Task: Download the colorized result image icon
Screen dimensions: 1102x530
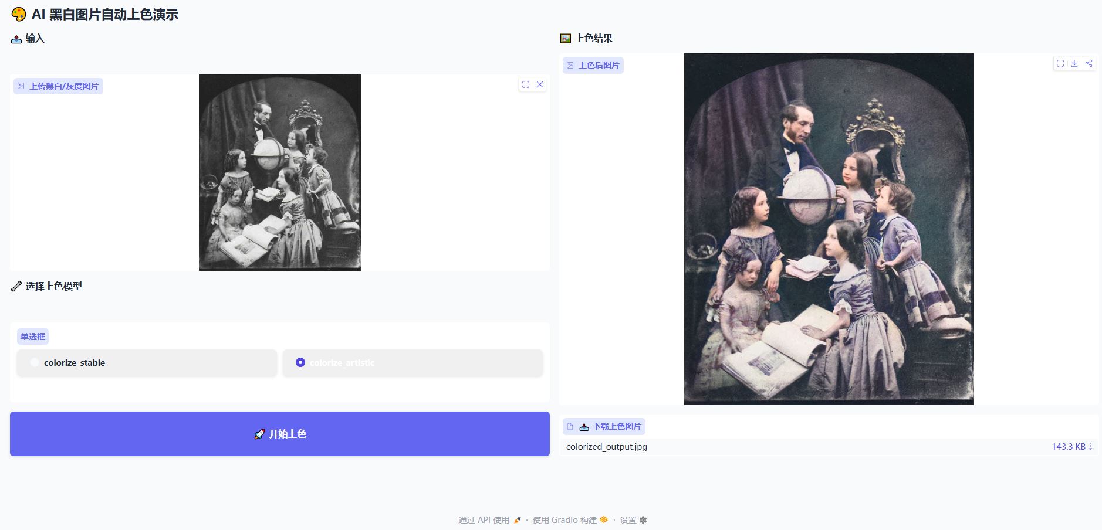Action: [x=1074, y=63]
